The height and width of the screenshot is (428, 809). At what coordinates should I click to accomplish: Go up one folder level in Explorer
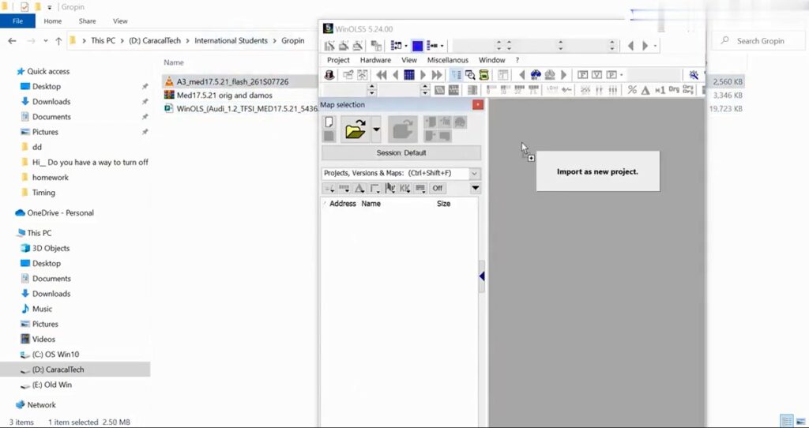[58, 41]
